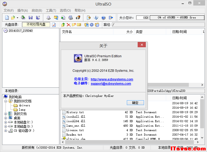Click the Rename folder icon
The width and height of the screenshot is (207, 152).
click(79, 25)
